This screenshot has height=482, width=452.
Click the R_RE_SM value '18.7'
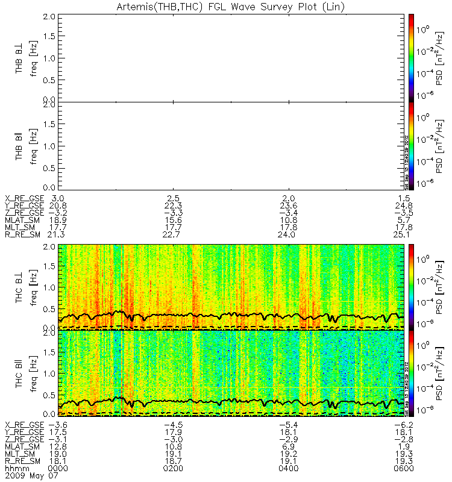click(x=173, y=461)
